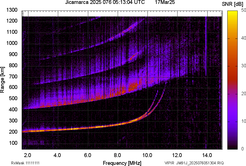Click the plot title 'Jicamarca 2025 076 05:13:04 UTC'
This screenshot has width=246, height=166.
point(105,2)
